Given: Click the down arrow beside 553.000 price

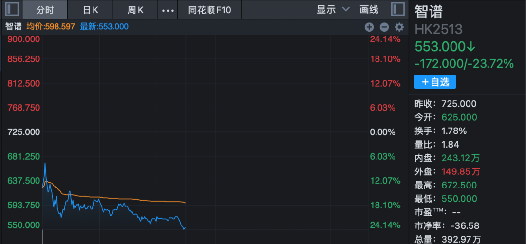Looking at the screenshot, I should coord(471,47).
